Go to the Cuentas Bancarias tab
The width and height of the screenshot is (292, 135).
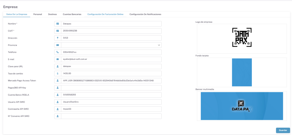tap(72, 14)
